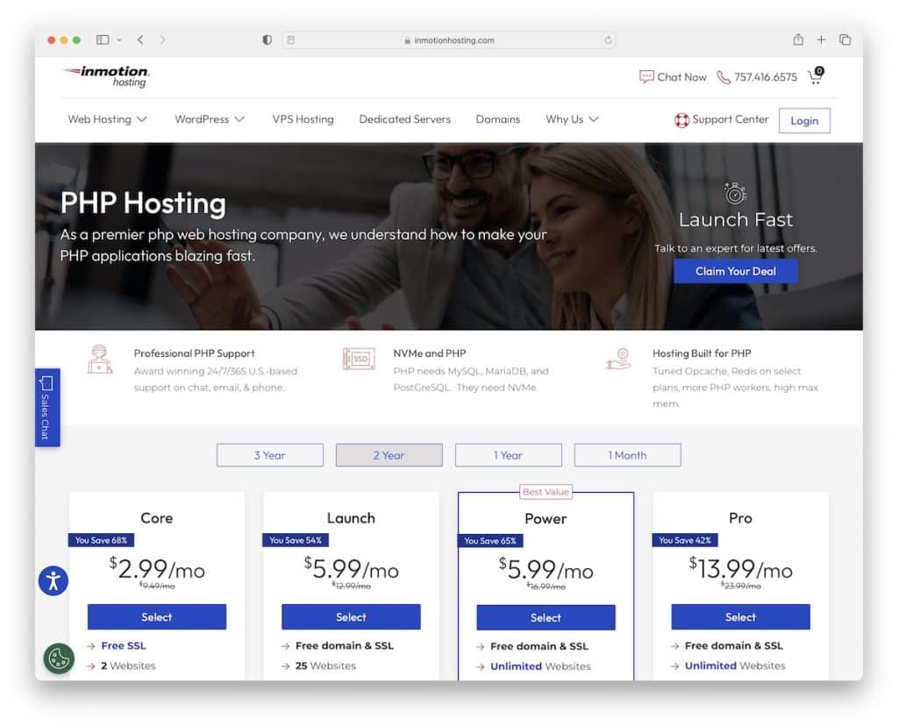Reload the page with the refresh icon
Viewport: 898px width, 727px height.
[x=608, y=40]
